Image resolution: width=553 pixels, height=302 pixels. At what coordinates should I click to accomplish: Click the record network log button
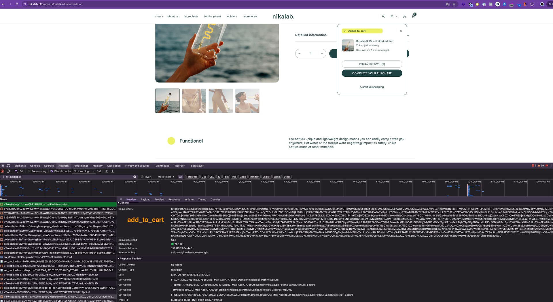click(x=3, y=171)
